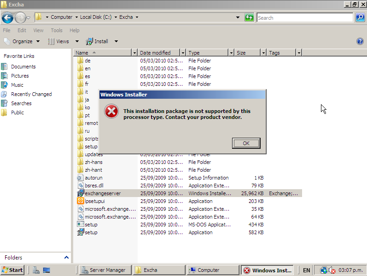Select the lpsetupui application icon
This screenshot has height=276, width=367.
pyautogui.click(x=81, y=201)
